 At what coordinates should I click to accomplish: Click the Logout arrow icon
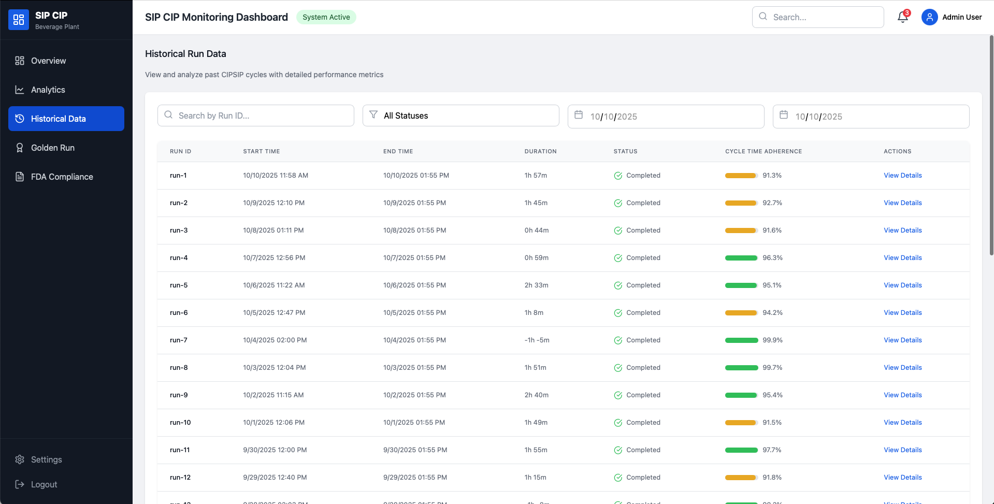(x=20, y=484)
